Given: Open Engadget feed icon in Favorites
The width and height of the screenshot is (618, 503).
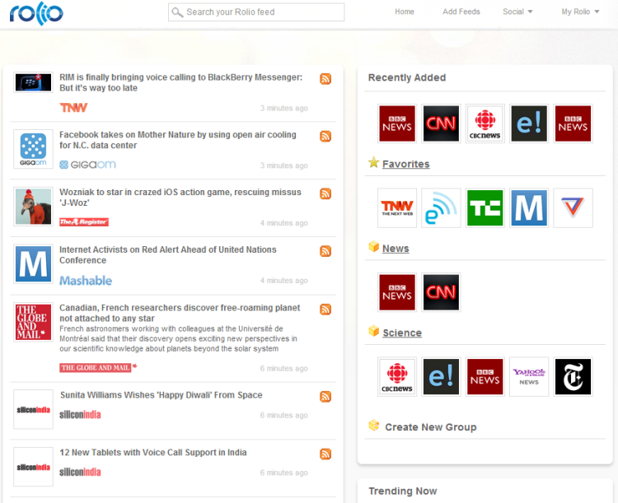Looking at the screenshot, I should pyautogui.click(x=441, y=208).
